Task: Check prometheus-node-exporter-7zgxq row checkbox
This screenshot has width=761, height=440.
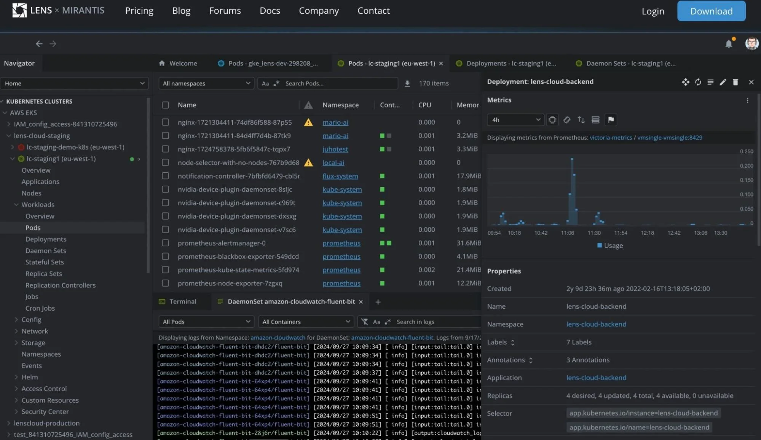Action: [x=165, y=283]
